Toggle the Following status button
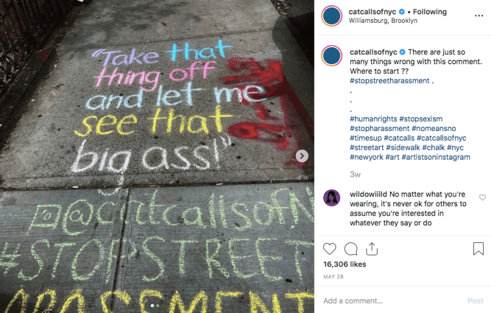Viewport: 491px width, 313px height. [429, 12]
